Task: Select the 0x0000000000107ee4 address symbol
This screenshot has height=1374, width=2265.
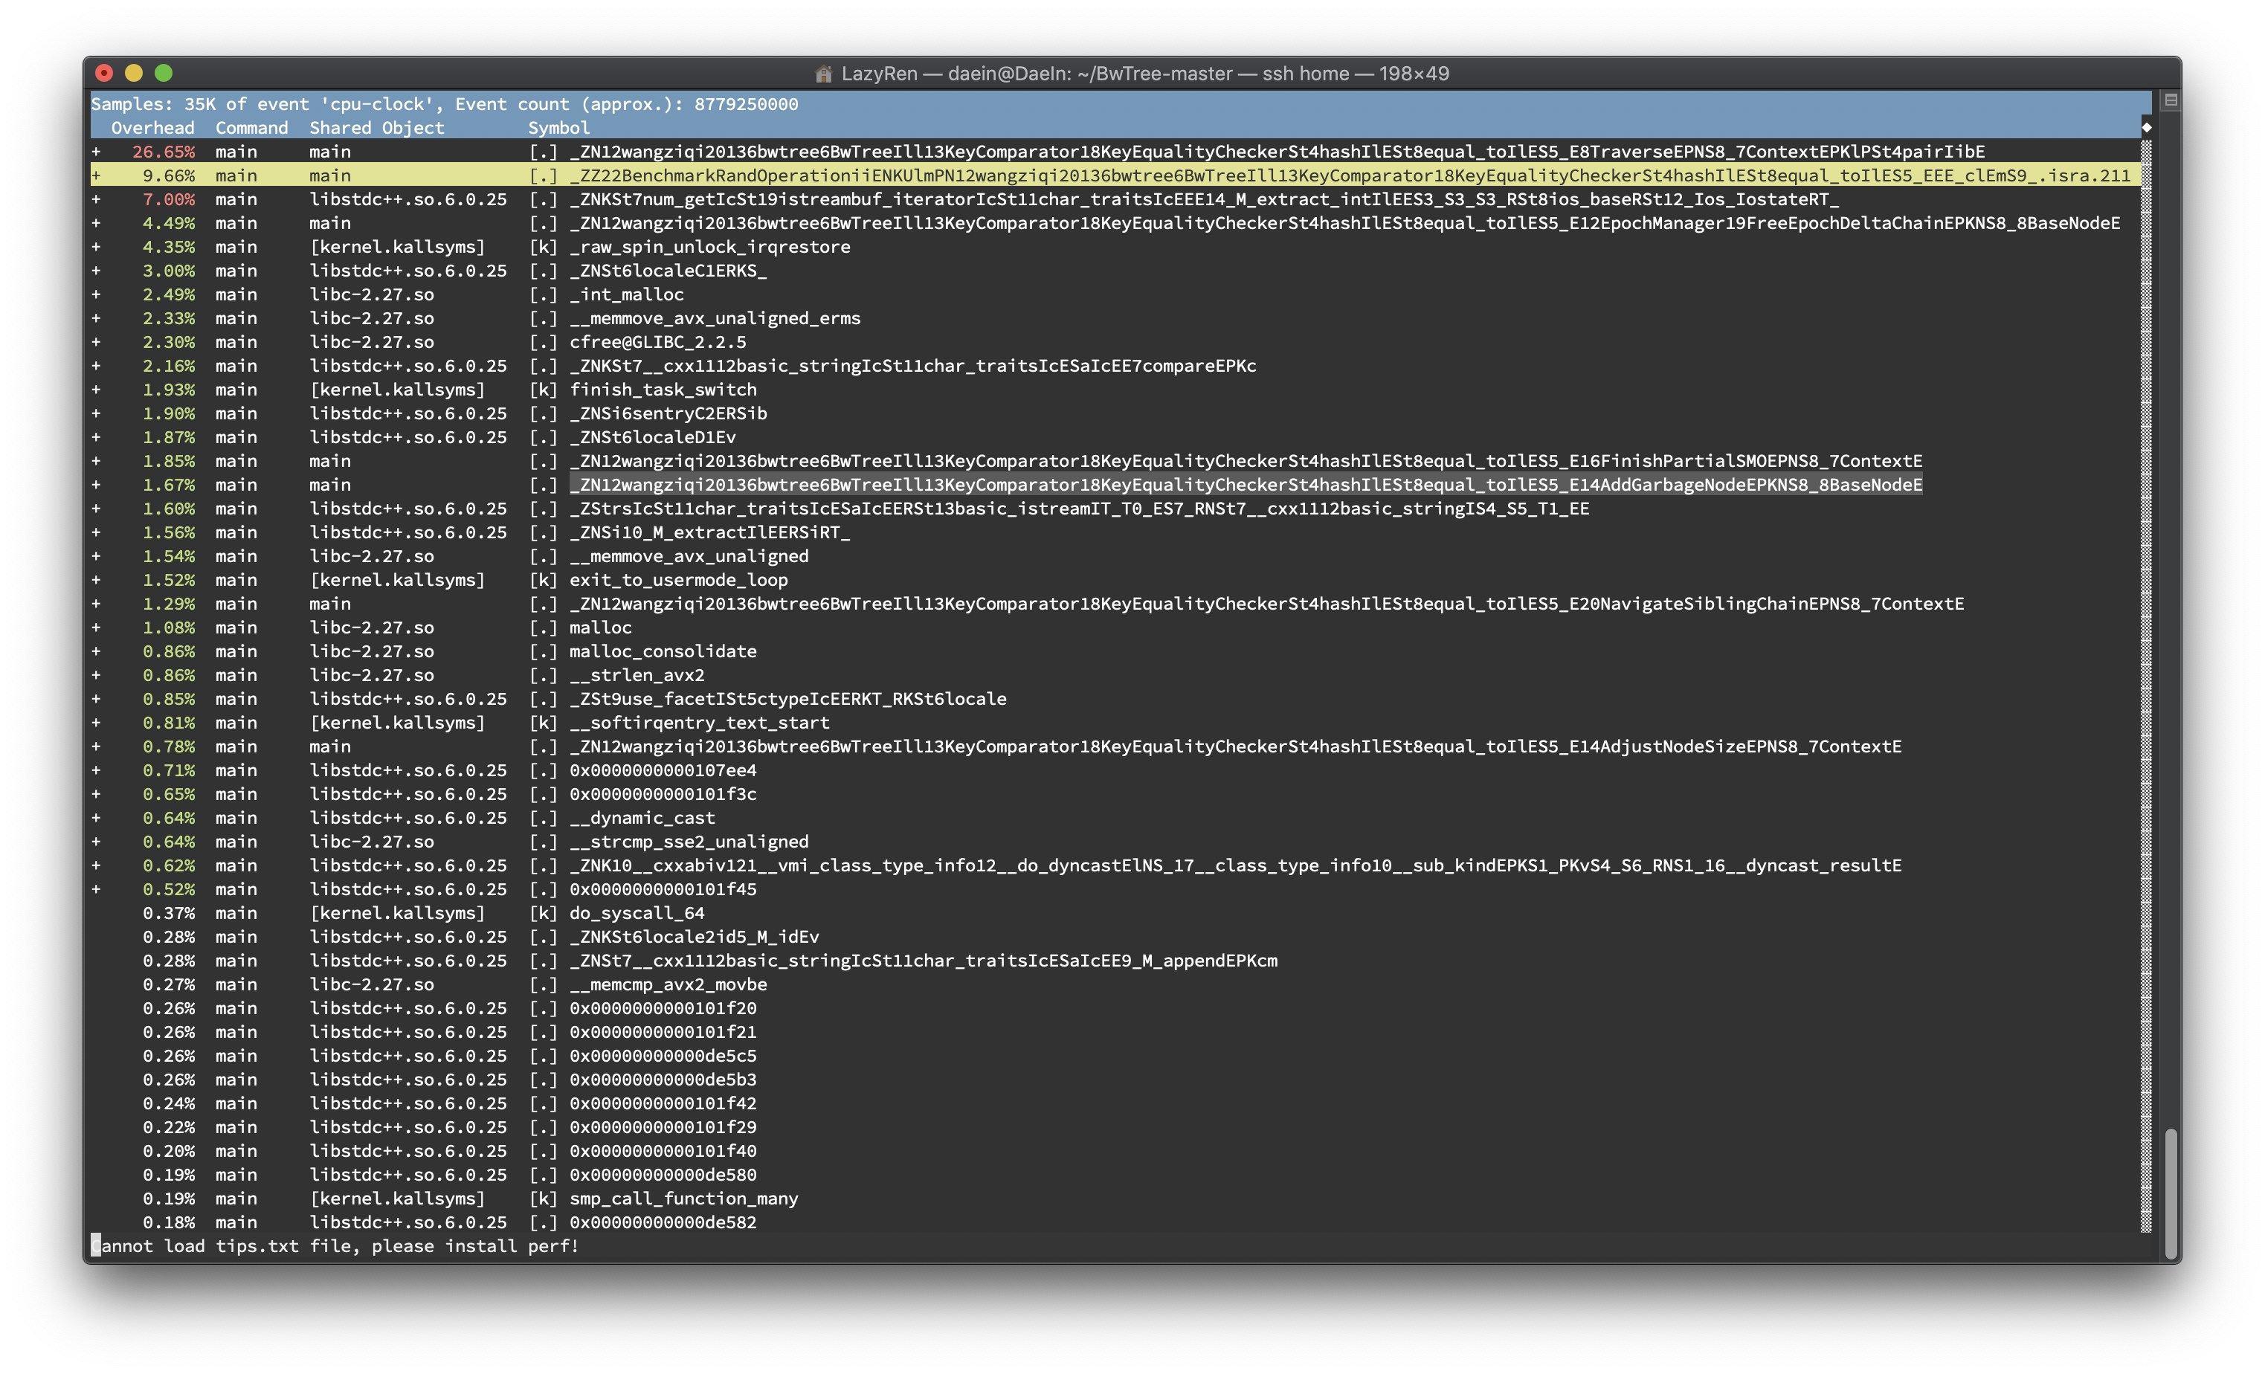Action: (x=664, y=770)
